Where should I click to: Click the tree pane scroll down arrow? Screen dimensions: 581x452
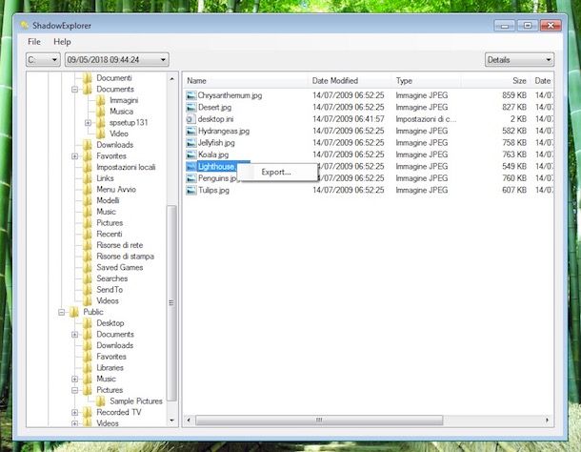click(x=171, y=421)
